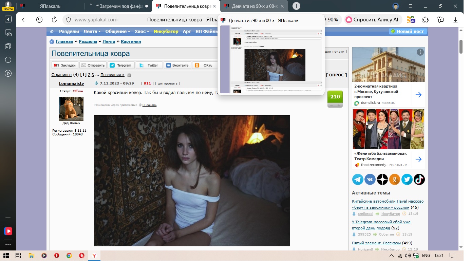Click the Закладки bookmark button

(65, 65)
